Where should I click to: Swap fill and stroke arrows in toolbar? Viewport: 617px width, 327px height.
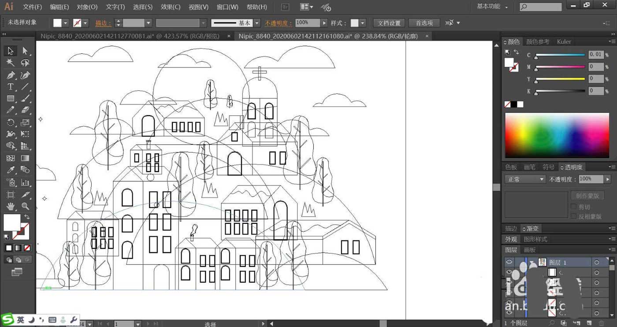(x=27, y=217)
